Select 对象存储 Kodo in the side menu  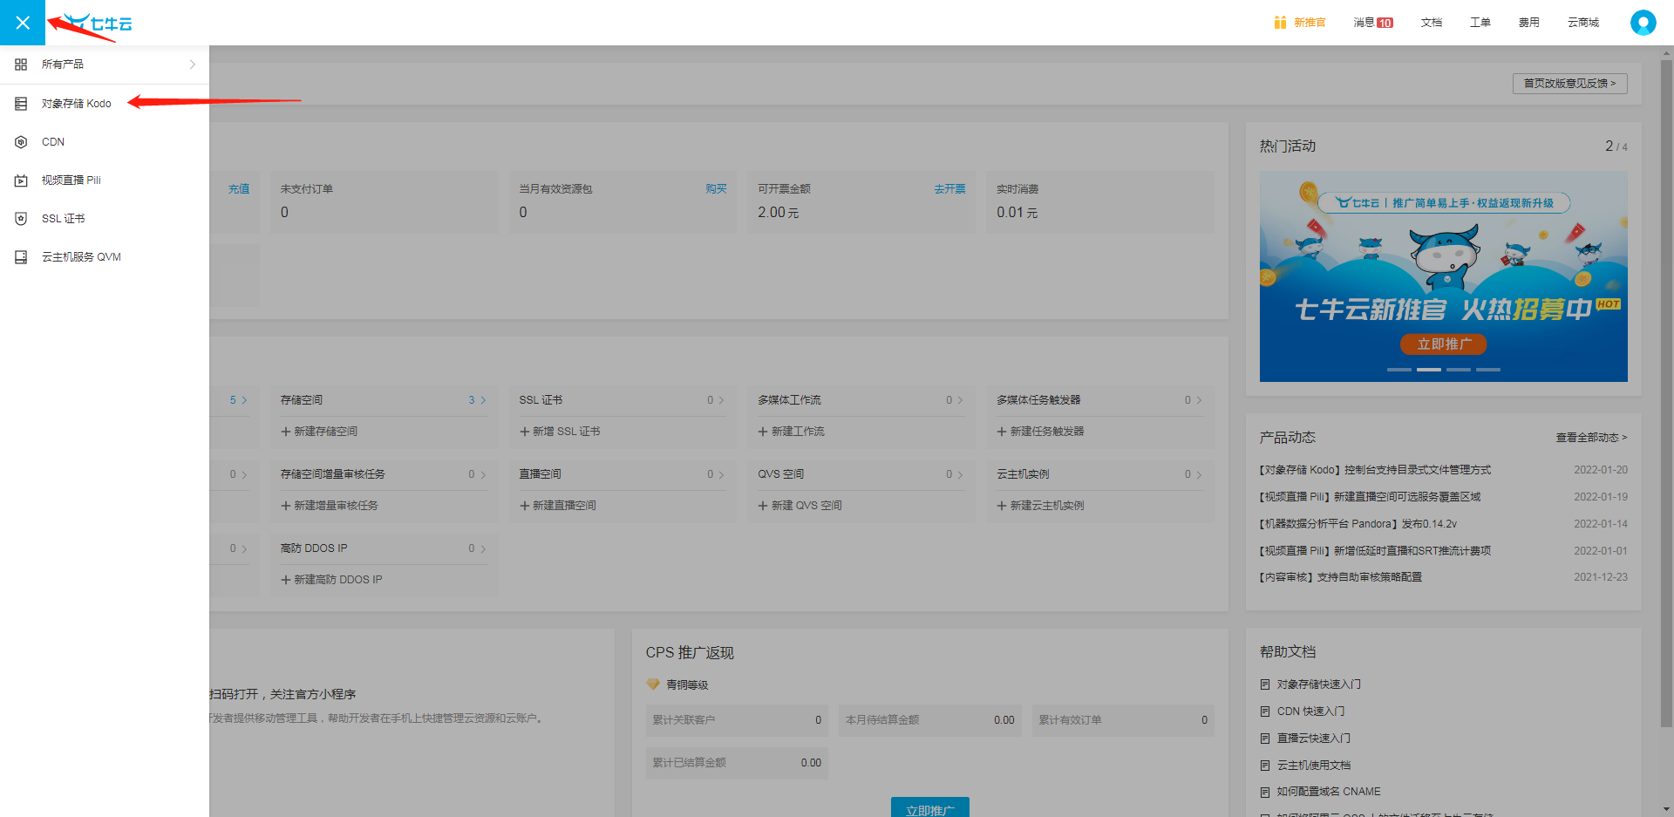[105, 104]
